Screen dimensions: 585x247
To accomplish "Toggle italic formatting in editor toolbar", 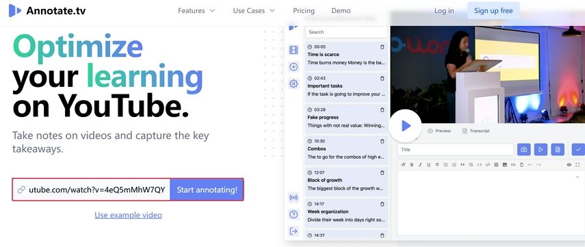I will click(x=420, y=164).
